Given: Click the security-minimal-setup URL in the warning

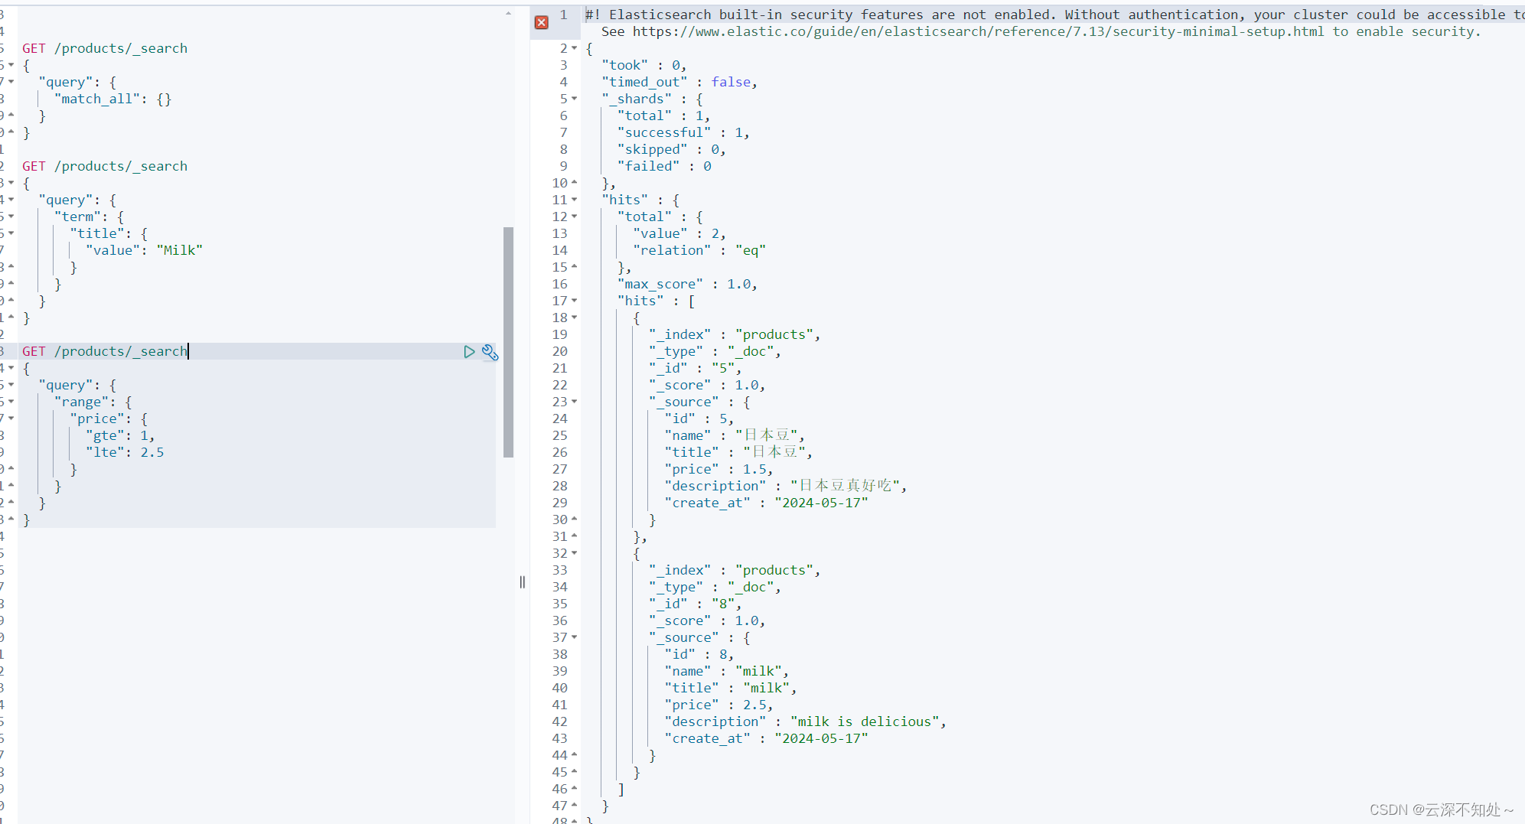Looking at the screenshot, I should click(978, 31).
